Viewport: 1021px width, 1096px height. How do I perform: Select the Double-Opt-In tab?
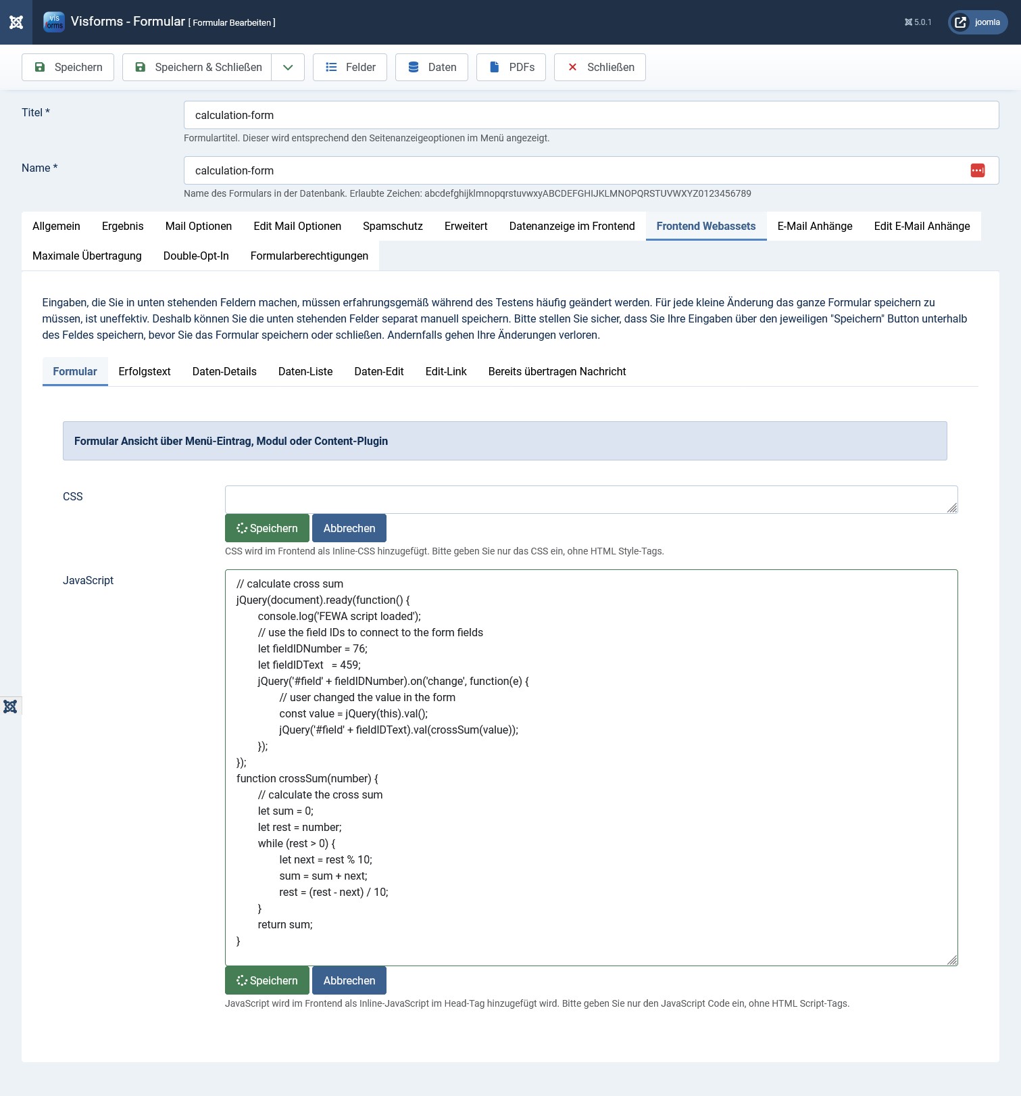pyautogui.click(x=196, y=256)
